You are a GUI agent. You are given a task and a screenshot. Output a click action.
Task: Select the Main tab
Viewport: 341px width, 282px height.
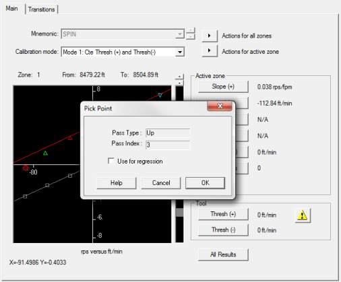[x=11, y=9]
